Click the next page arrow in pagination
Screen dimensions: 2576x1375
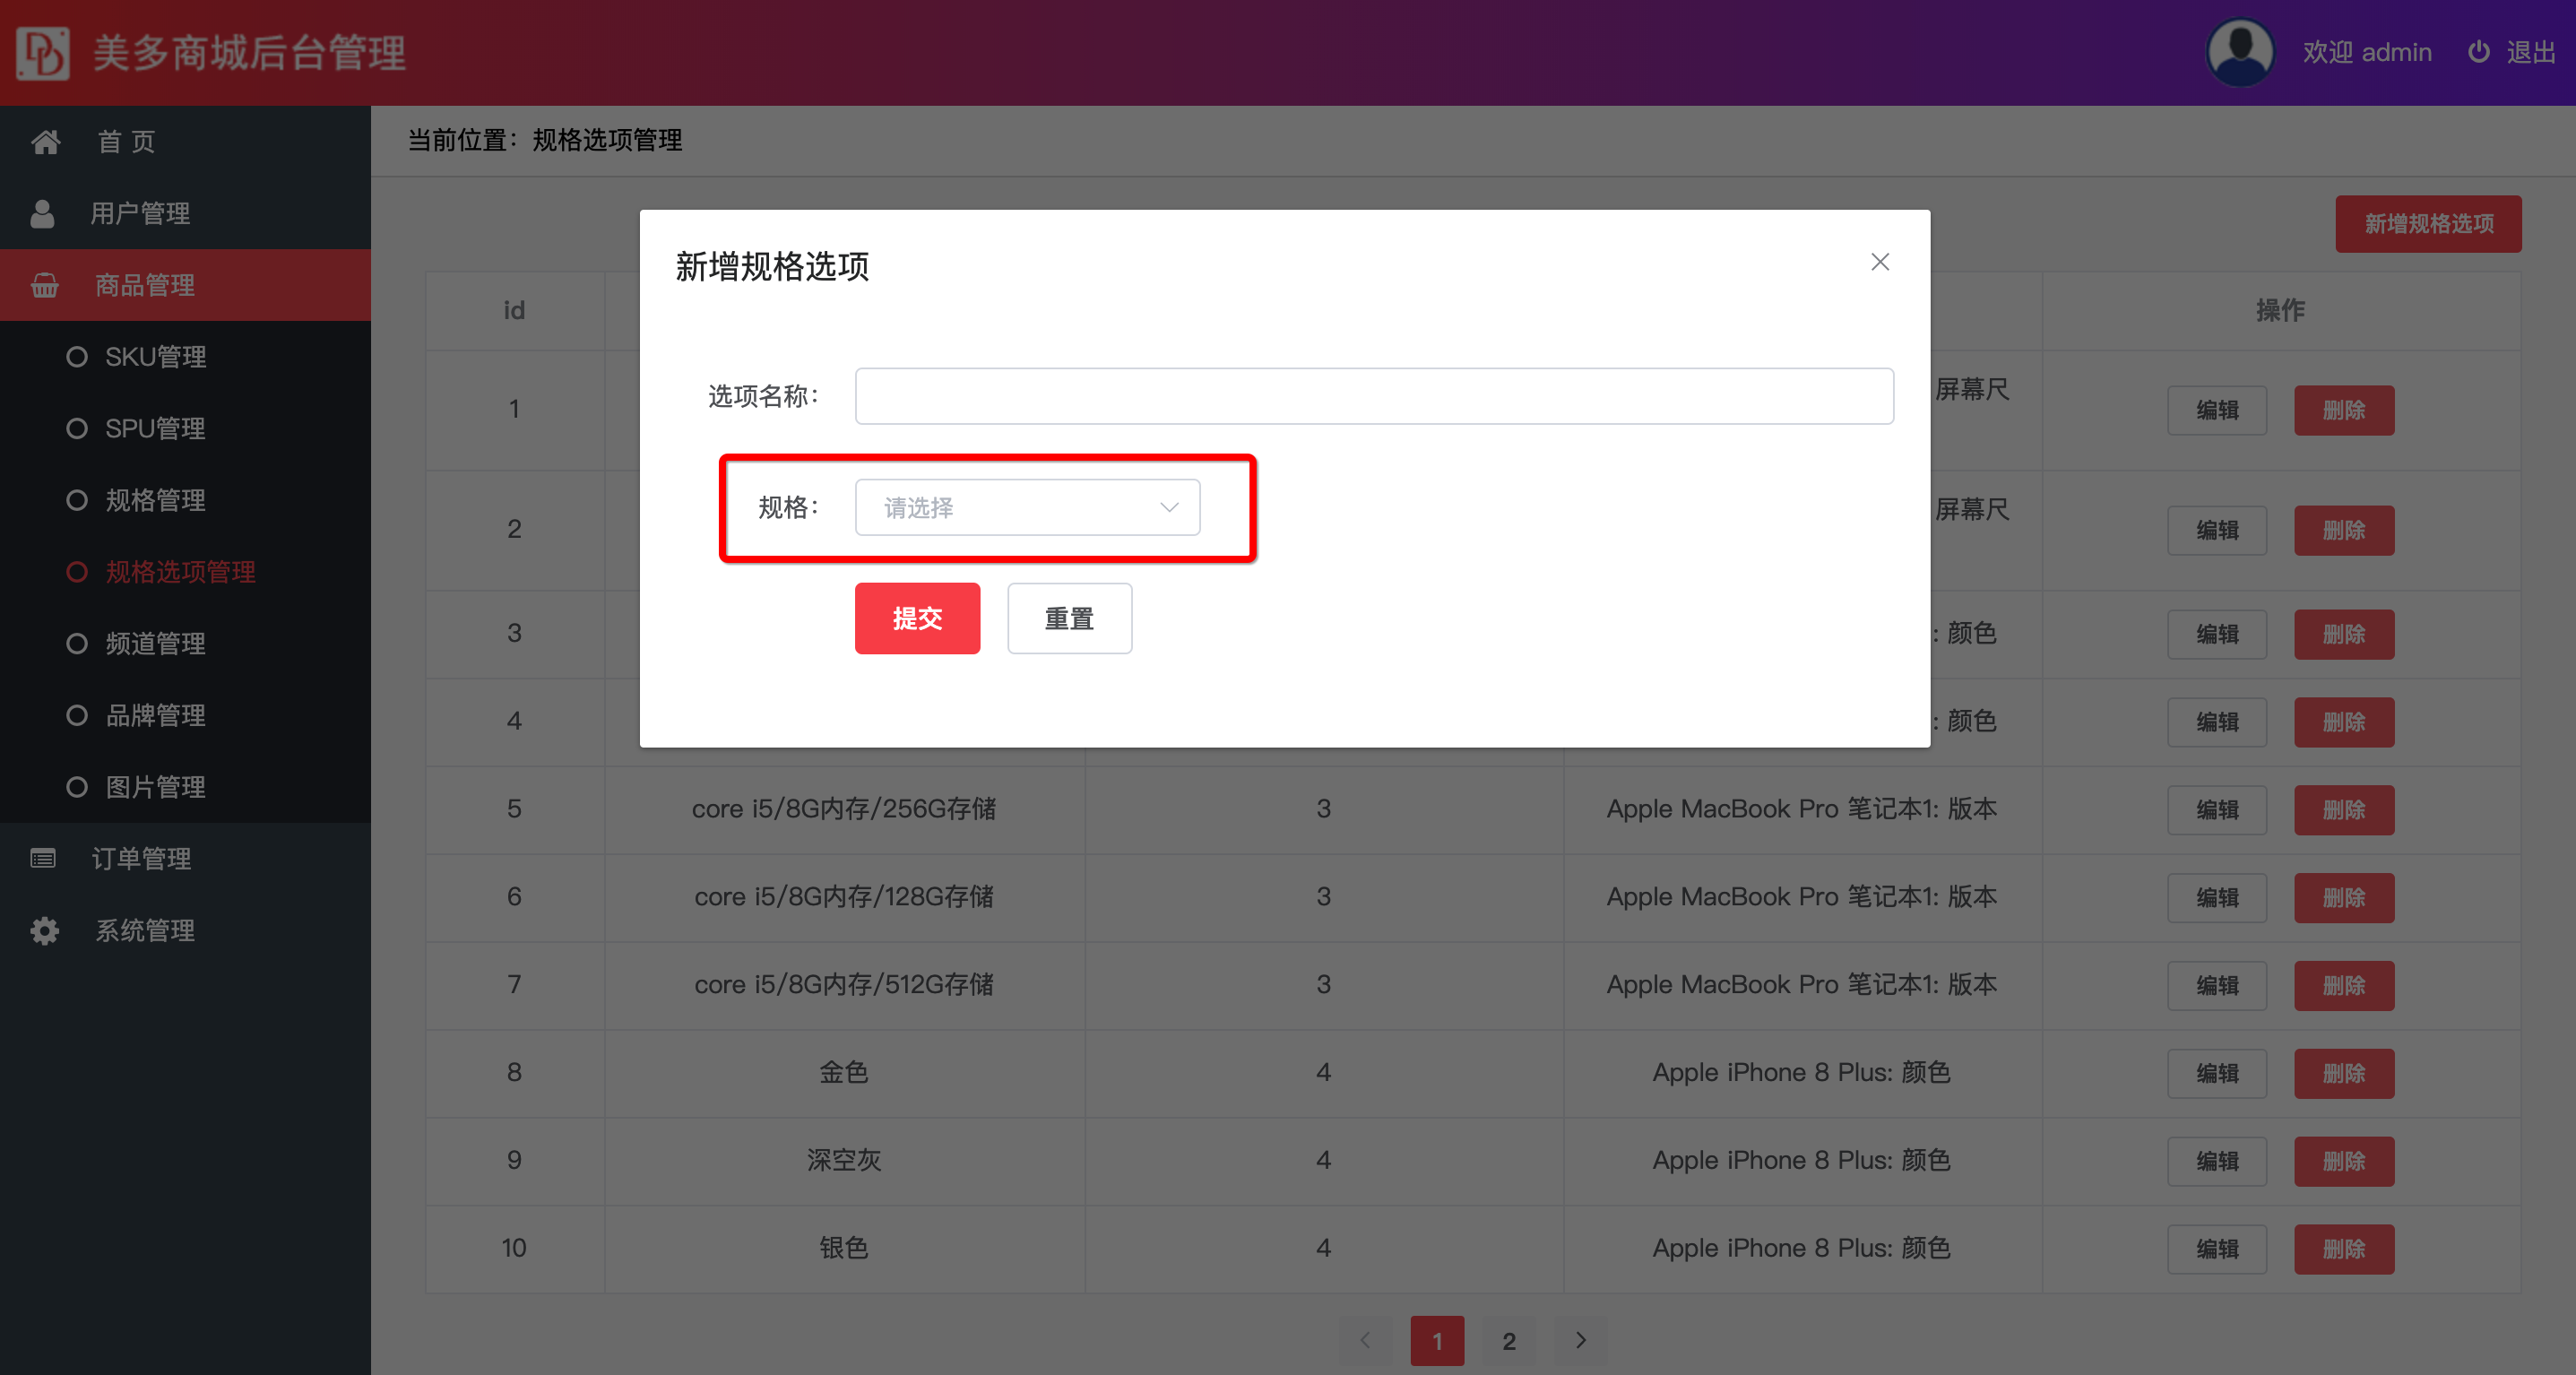click(1580, 1340)
